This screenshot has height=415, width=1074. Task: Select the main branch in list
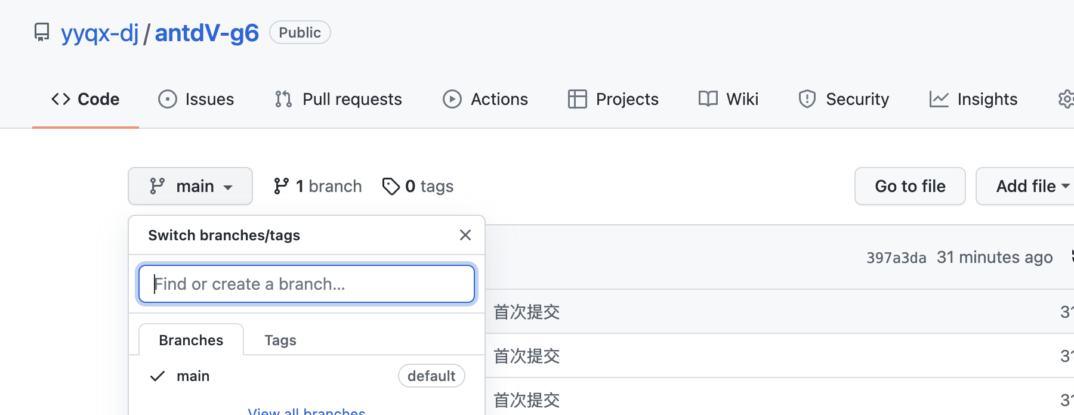(307, 376)
